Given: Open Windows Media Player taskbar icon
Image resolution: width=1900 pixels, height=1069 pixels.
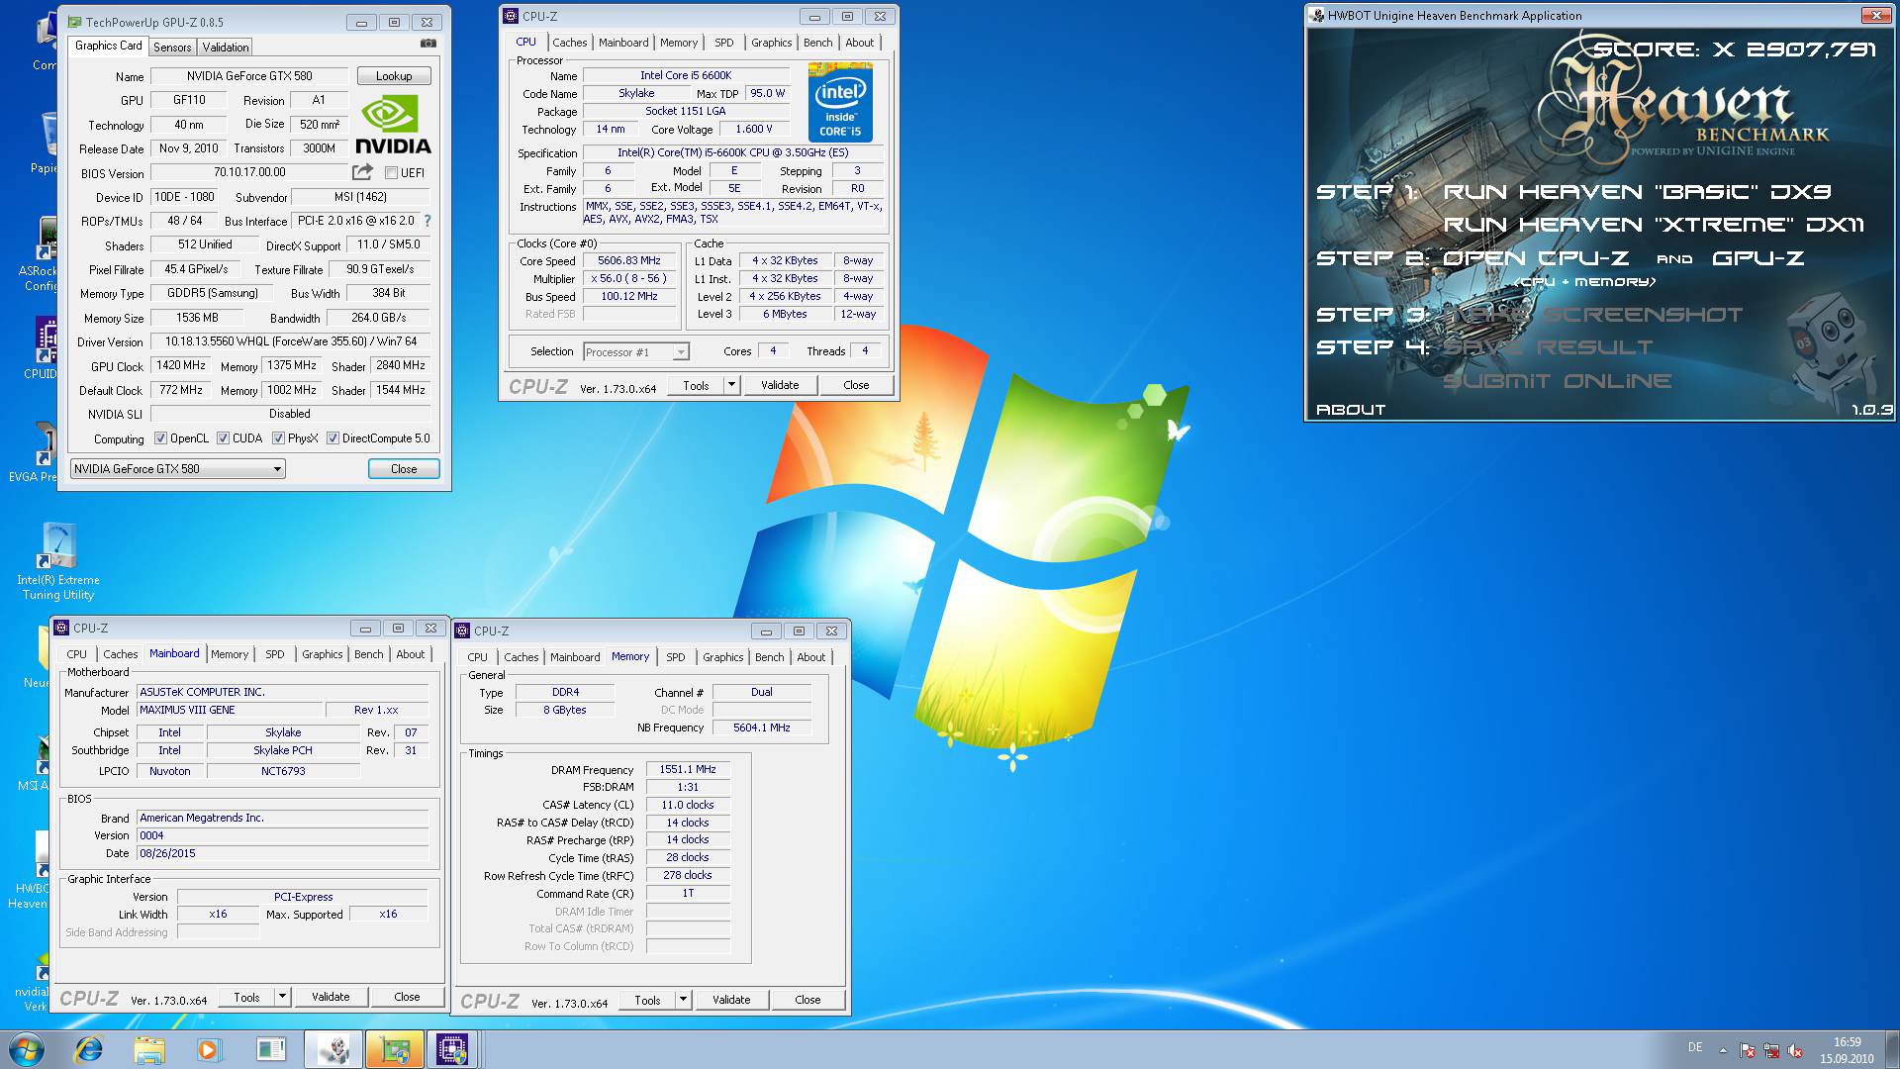Looking at the screenshot, I should tap(208, 1049).
